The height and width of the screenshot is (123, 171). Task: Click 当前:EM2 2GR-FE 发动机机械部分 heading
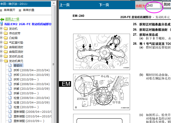(x=28, y=24)
